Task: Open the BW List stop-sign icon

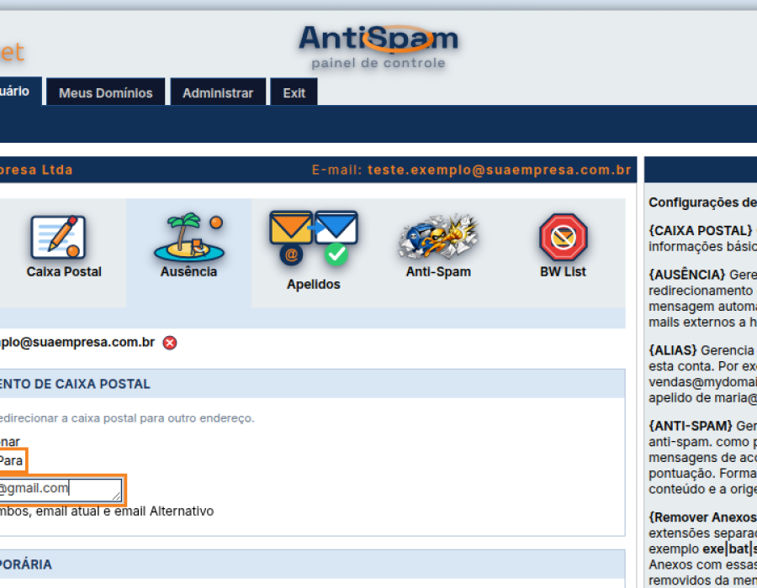Action: 563,237
